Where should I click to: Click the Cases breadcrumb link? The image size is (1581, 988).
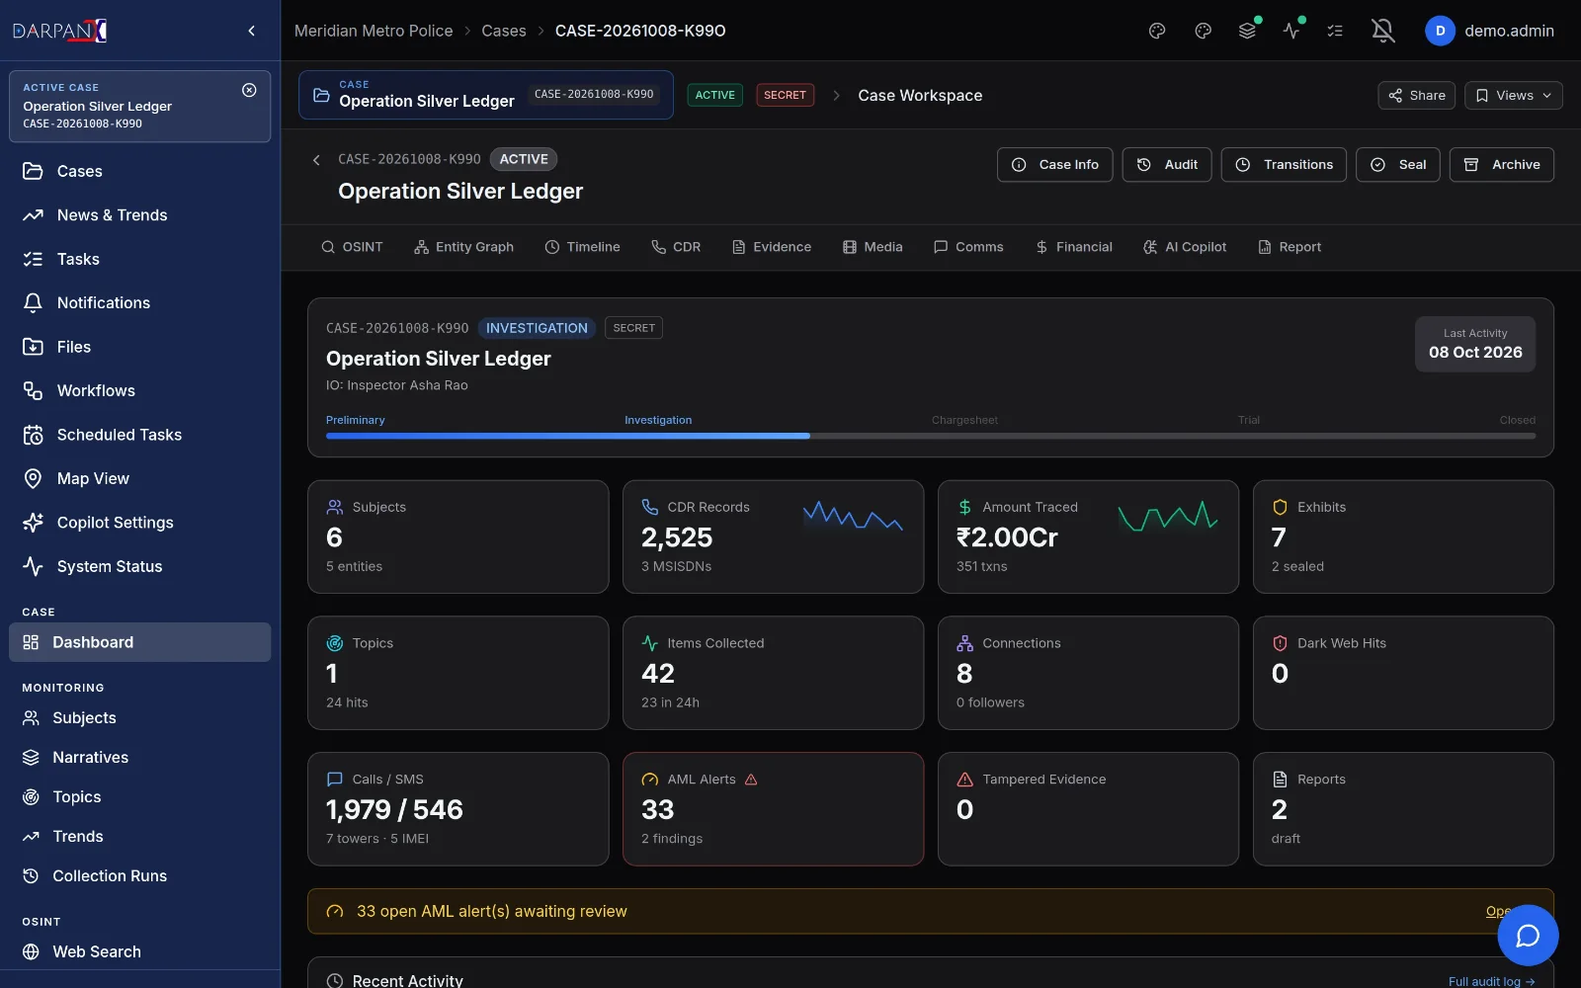(504, 31)
